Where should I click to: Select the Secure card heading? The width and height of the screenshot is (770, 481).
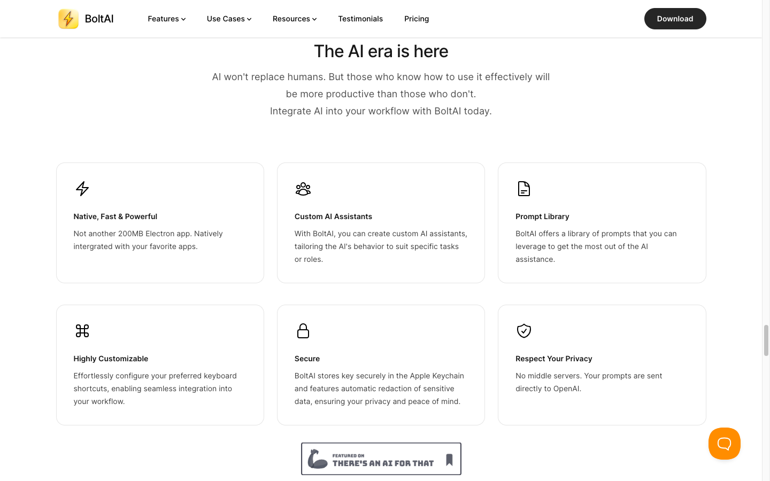click(307, 359)
